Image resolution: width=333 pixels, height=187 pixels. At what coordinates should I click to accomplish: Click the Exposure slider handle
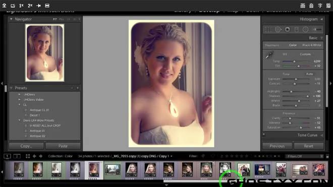click(x=296, y=79)
